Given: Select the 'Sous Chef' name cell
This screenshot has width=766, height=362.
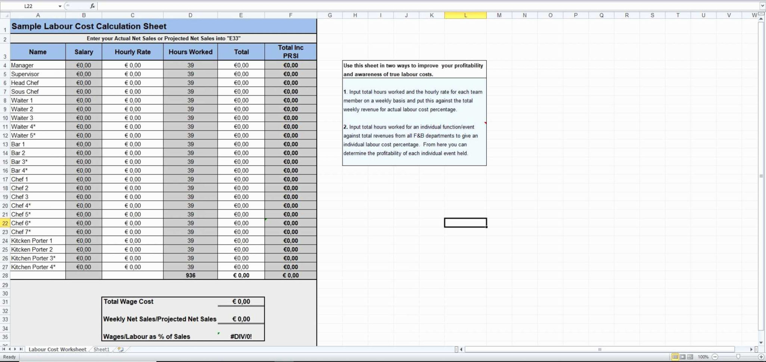Looking at the screenshot, I should tap(38, 91).
